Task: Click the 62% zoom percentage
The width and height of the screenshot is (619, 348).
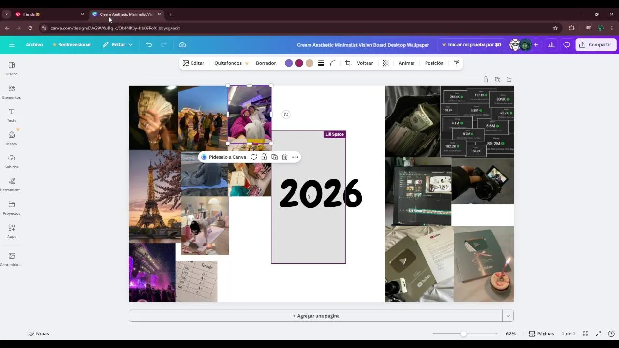Action: tap(511, 333)
